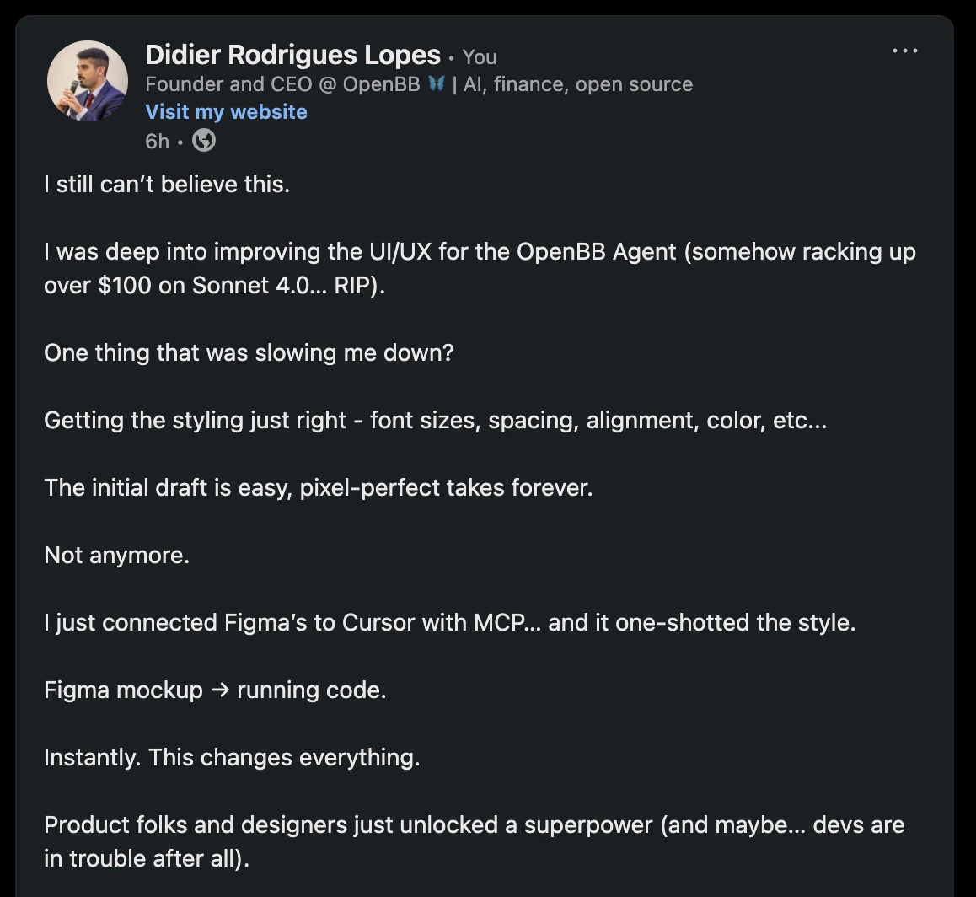Follow the "Visit my website" link
The image size is (976, 897).
tap(226, 112)
